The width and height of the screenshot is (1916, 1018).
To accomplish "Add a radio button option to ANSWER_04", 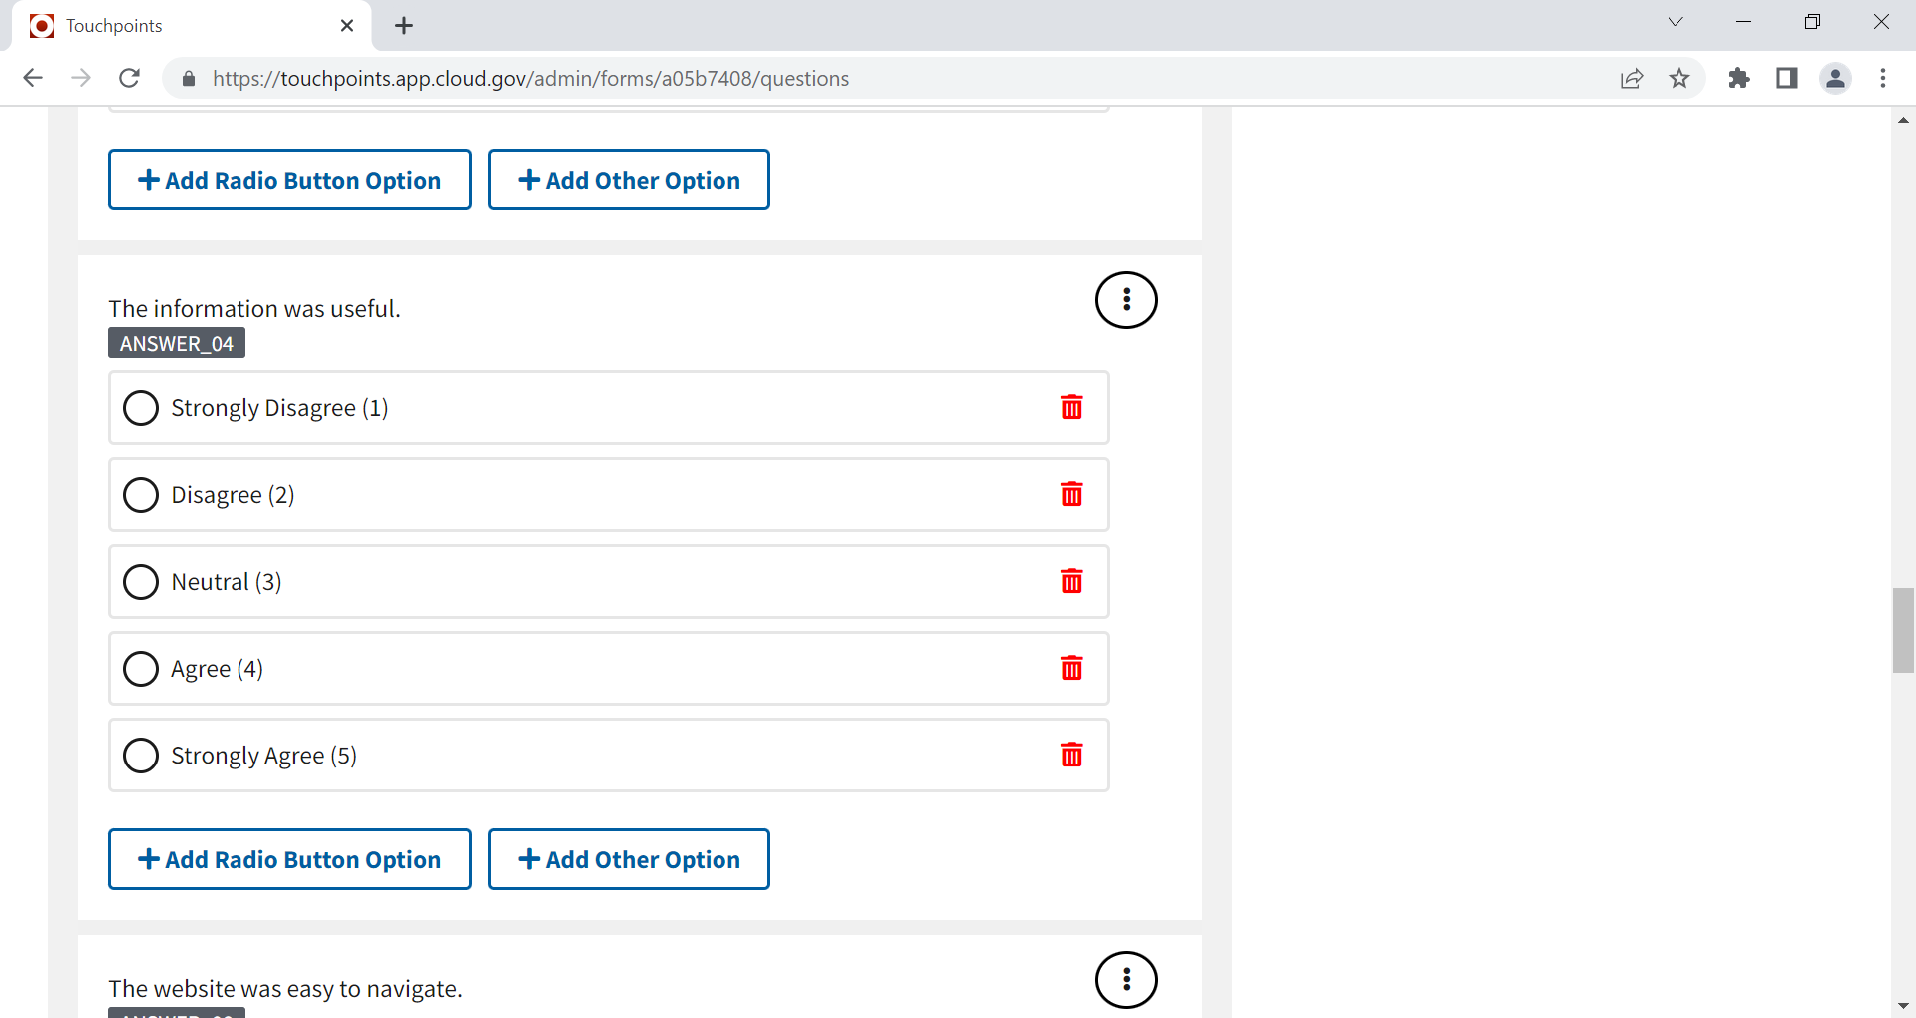I will coord(289,859).
